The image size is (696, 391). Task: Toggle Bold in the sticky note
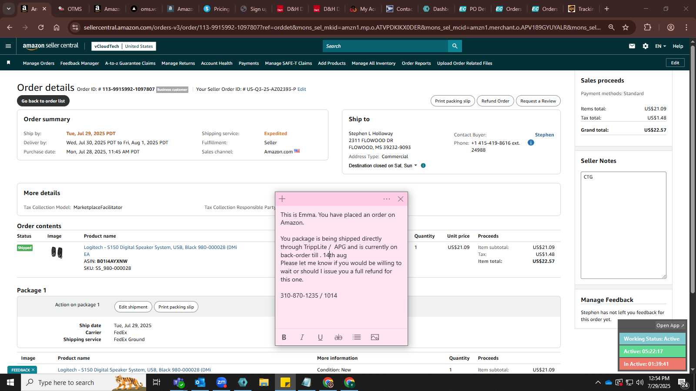(x=284, y=337)
